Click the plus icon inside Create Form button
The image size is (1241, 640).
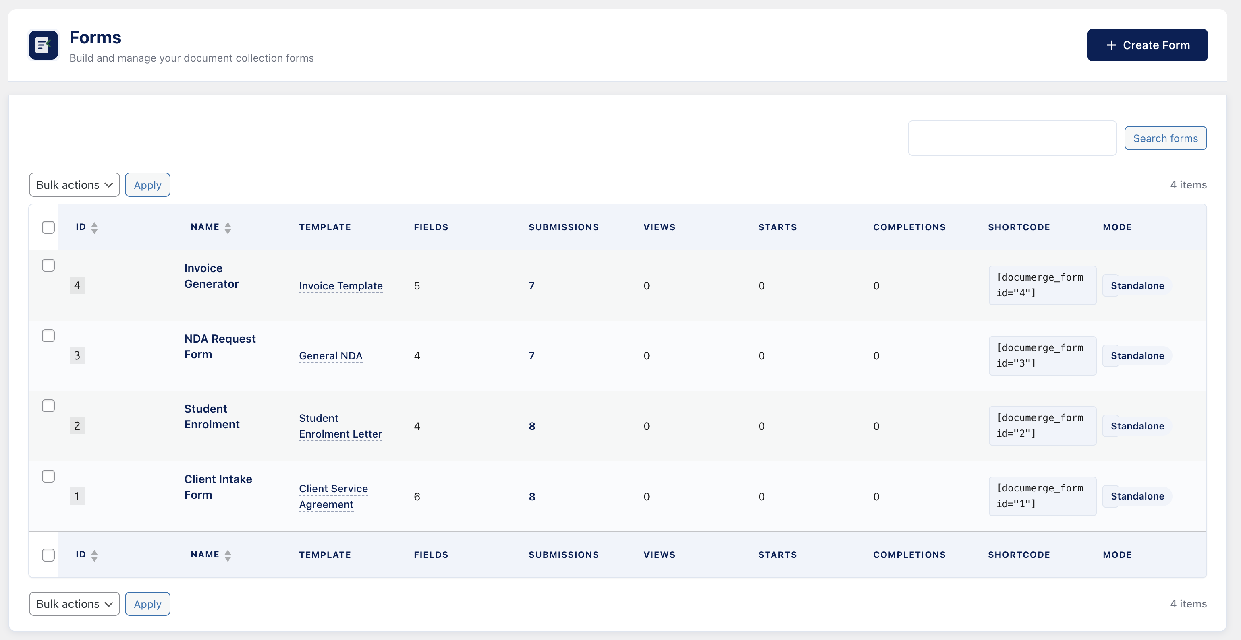[1111, 45]
